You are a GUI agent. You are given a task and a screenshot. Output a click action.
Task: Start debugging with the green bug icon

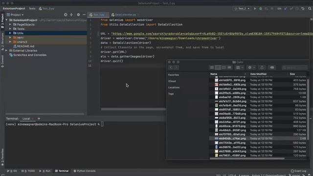pyautogui.click(x=261, y=9)
